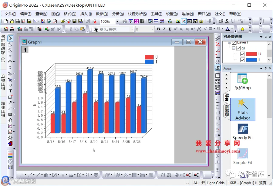The width and height of the screenshot is (273, 186).
Task: Open the 编辑(E) menu
Action: [26, 14]
